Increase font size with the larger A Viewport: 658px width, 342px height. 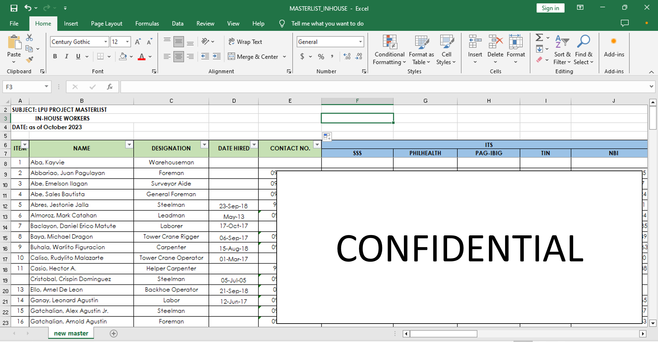click(138, 42)
